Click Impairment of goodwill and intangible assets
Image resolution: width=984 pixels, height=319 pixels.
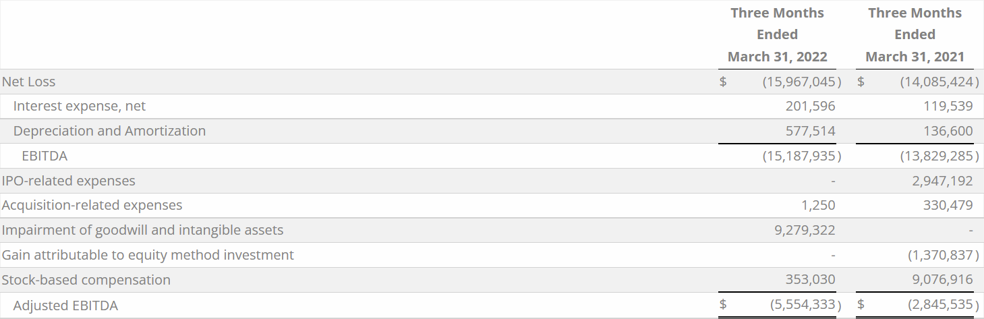pyautogui.click(x=143, y=230)
